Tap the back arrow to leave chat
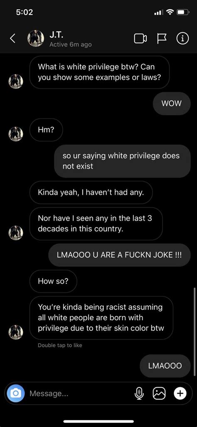This screenshot has width=197, height=427. click(12, 39)
